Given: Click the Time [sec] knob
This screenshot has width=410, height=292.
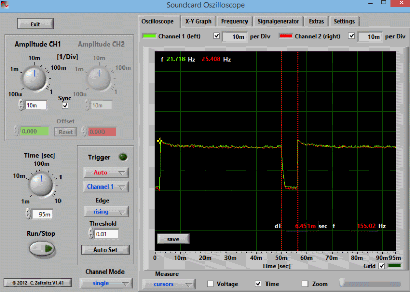Looking at the screenshot, I should pyautogui.click(x=41, y=183).
